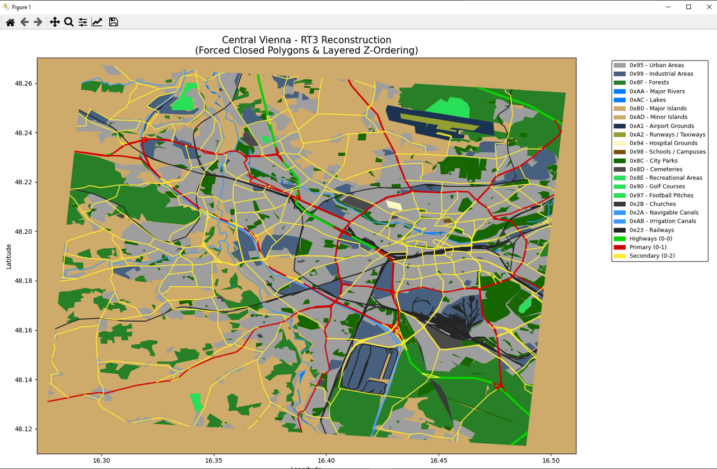Click the 0x99 Industrial Areas swatch
717x469 pixels.
620,74
